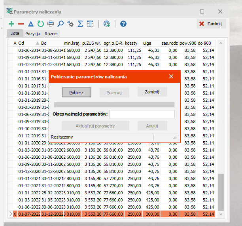Click the red minus delete record icon

coord(21,24)
